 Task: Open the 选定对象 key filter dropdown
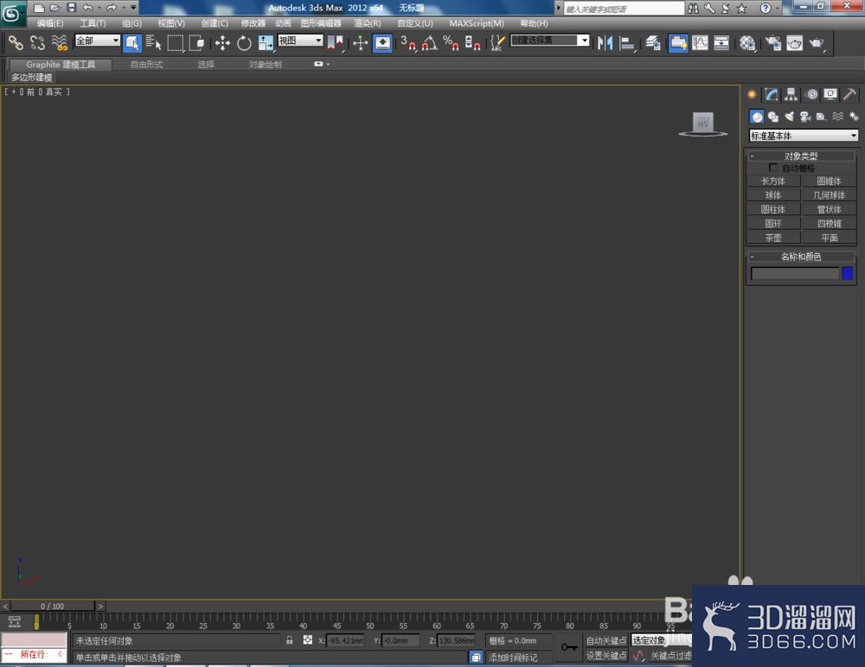pos(661,640)
